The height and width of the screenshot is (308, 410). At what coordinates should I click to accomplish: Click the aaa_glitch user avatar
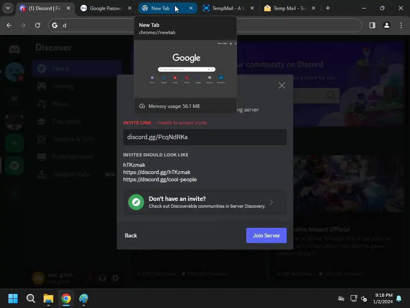(38, 278)
